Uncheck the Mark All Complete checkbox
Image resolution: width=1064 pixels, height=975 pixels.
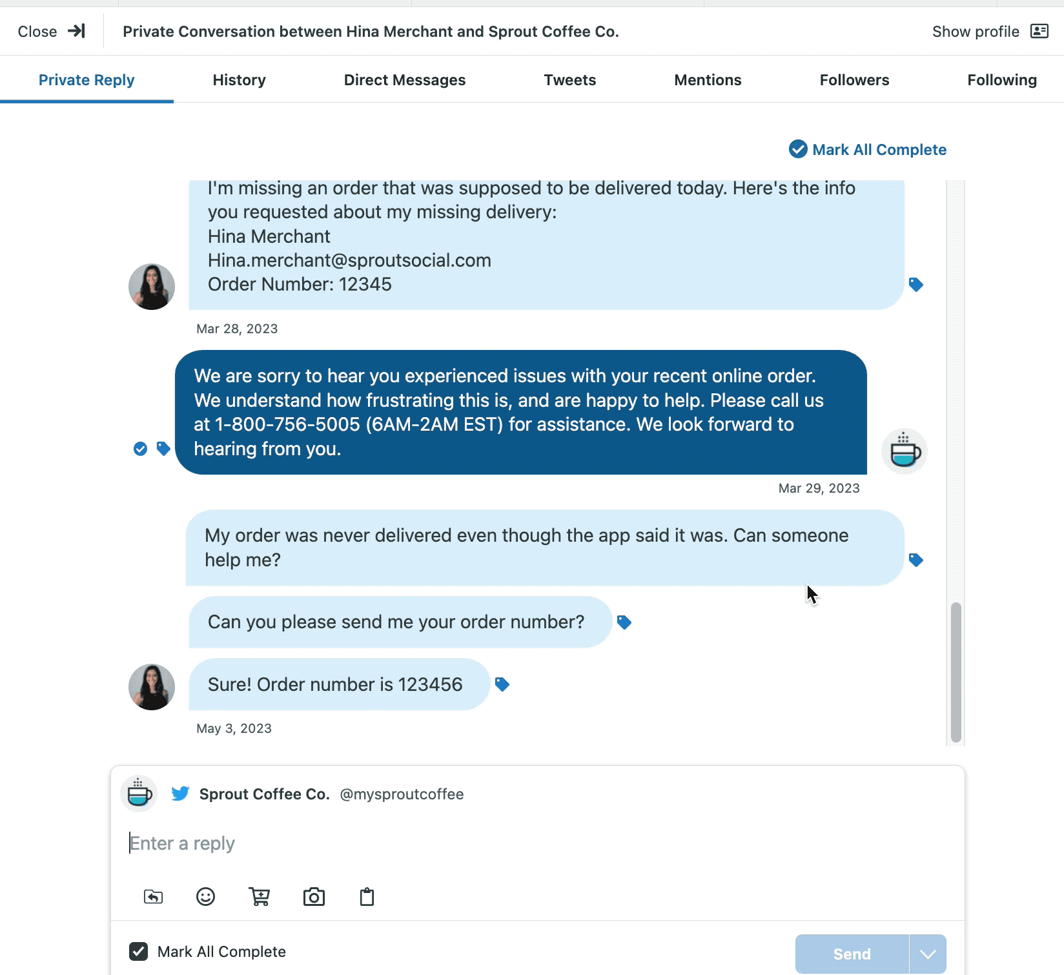(138, 952)
